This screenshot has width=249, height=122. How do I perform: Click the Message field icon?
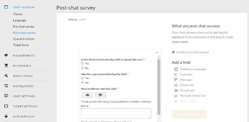176,80
